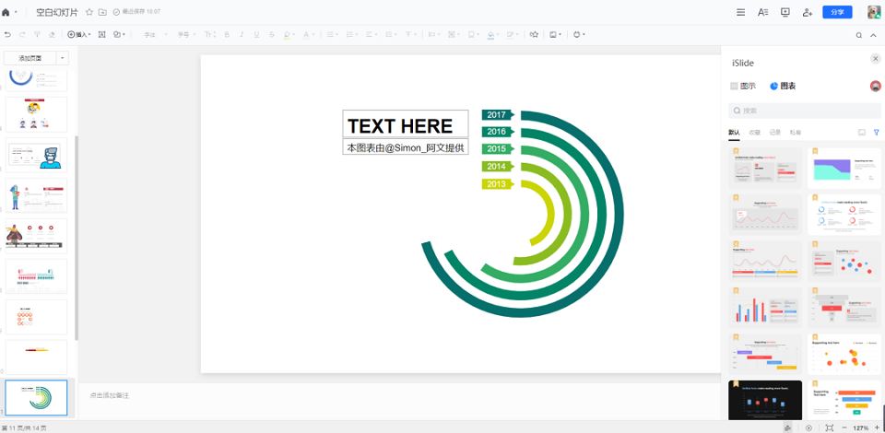
Task: Switch to the 默认 tab in iSlide
Action: pos(734,132)
